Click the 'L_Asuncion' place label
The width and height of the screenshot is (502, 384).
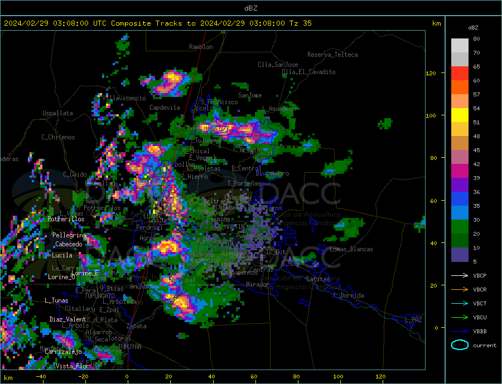[279, 109]
